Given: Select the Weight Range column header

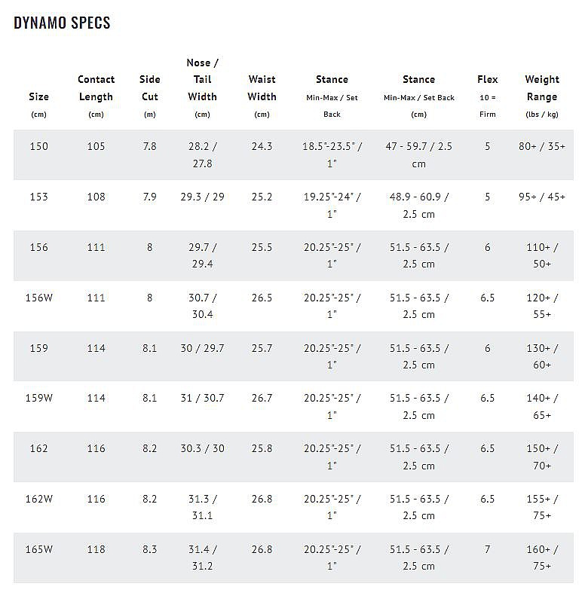Looking at the screenshot, I should pos(542,96).
